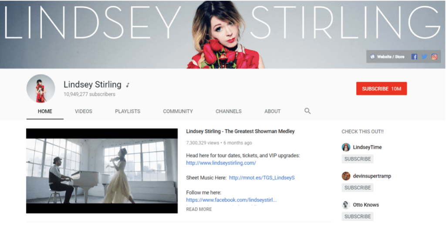446x225 pixels.
Task: Click the Lindsey Stirling channel name
Action: [92, 85]
